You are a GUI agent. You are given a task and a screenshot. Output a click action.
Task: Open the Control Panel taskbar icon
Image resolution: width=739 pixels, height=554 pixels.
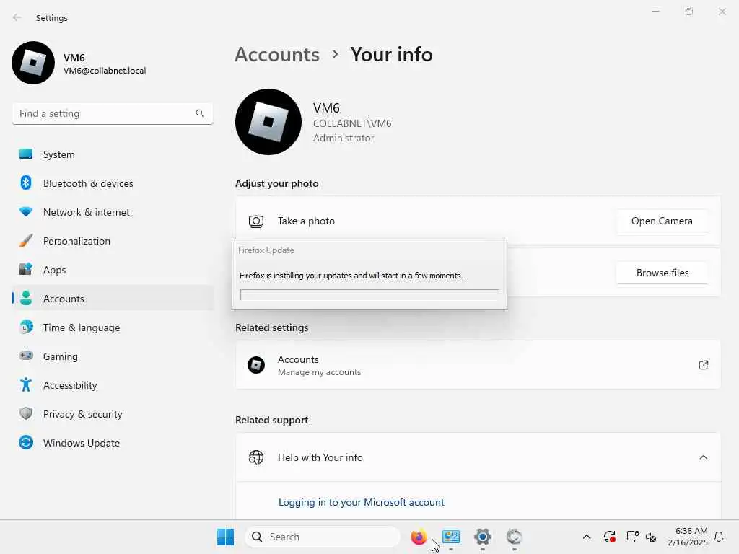[451, 537]
